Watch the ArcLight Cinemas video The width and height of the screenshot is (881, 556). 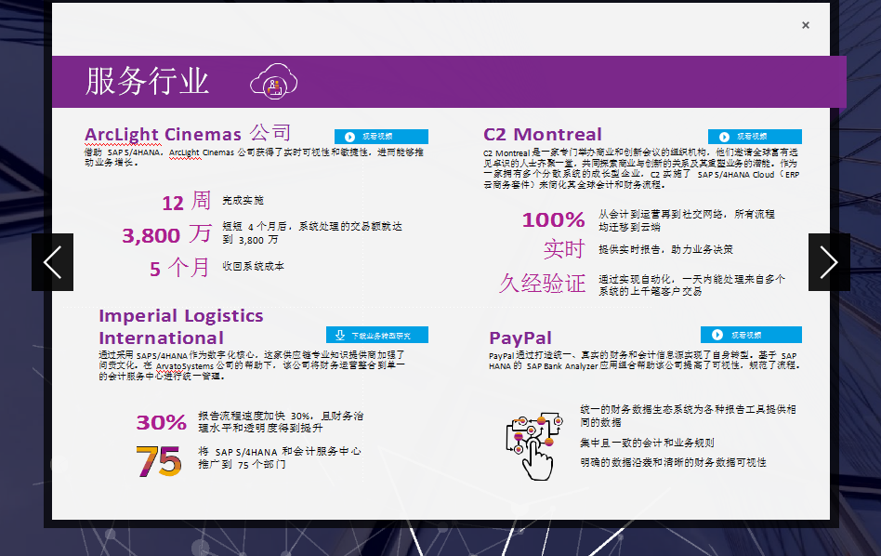tap(381, 137)
